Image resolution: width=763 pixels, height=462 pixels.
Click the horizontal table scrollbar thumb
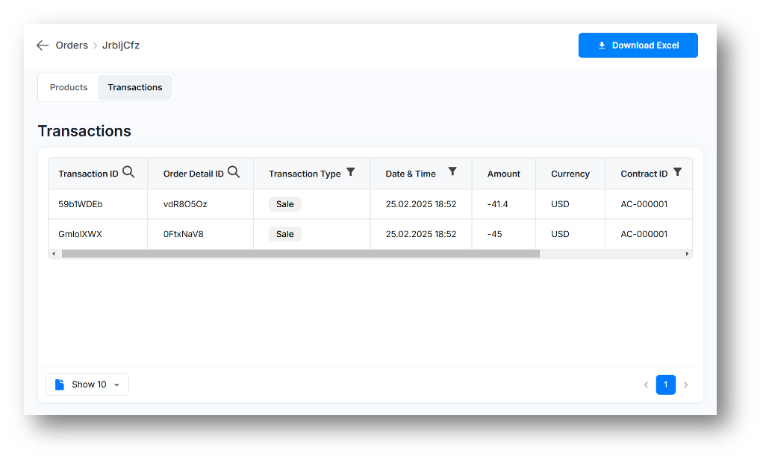pos(300,253)
